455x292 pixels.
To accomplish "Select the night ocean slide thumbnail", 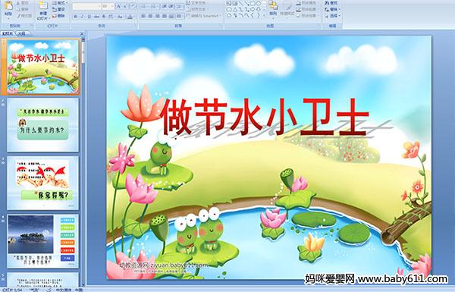I will pyautogui.click(x=43, y=241).
